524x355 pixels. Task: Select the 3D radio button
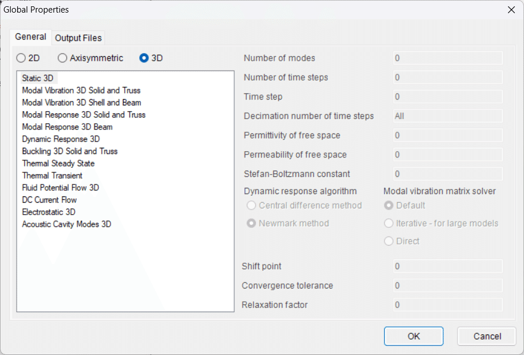coord(144,58)
